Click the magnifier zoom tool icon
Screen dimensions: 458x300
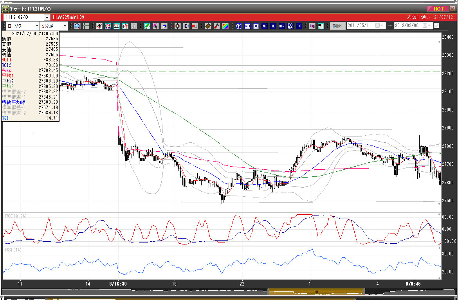coord(77,26)
